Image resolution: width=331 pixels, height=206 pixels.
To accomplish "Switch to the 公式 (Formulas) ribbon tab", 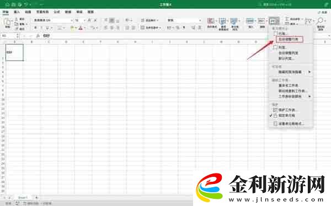I will [57, 12].
